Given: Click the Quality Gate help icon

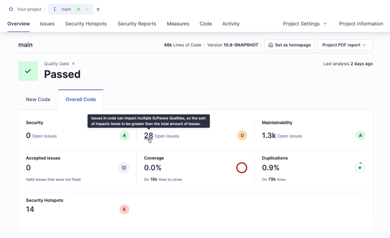Looking at the screenshot, I should tap(73, 63).
